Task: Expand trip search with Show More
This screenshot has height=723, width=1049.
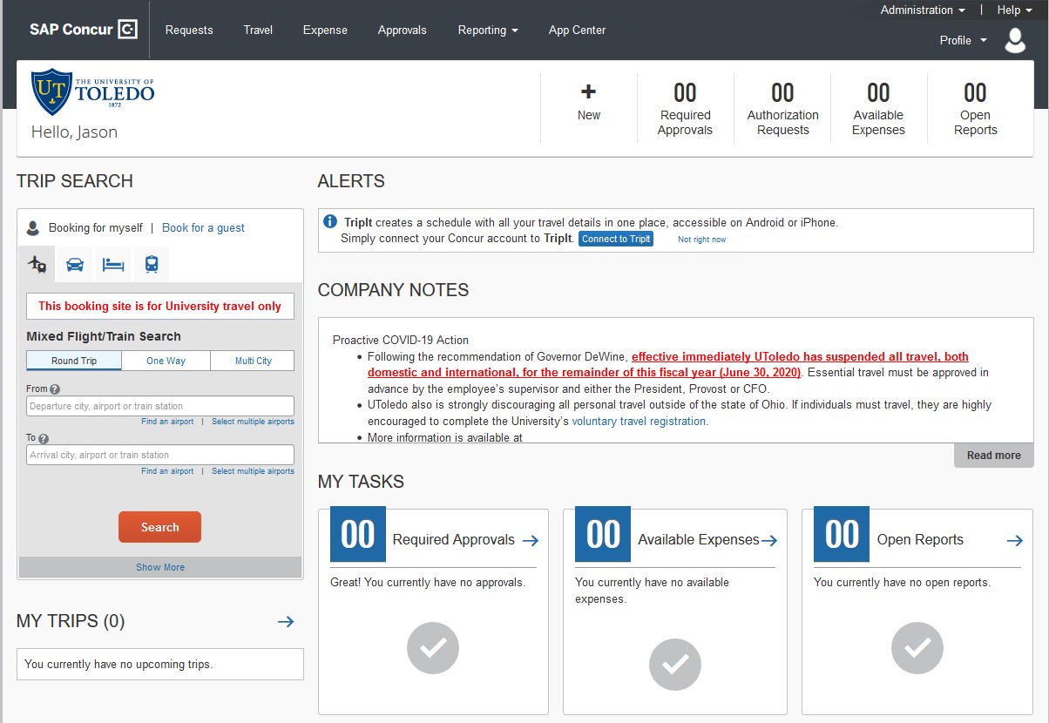Action: click(x=160, y=567)
